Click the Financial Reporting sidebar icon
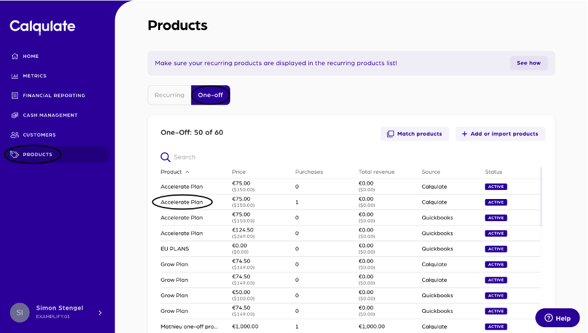The height and width of the screenshot is (333, 588). (x=15, y=96)
